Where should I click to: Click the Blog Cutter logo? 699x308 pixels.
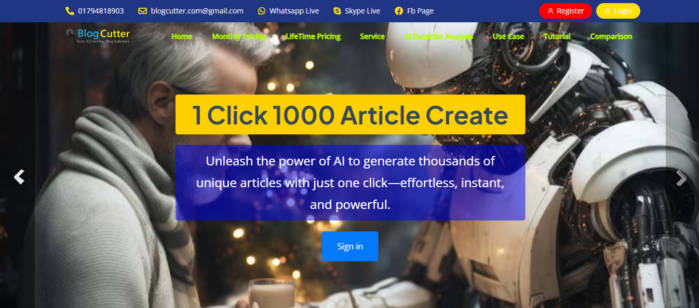98,36
